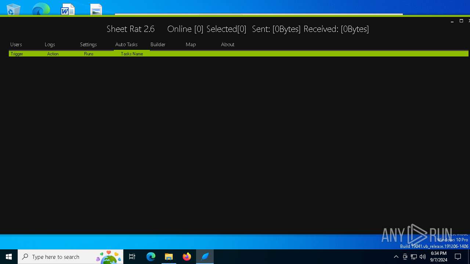Sort by the Trigger column header
Viewport: 470px width, 264px height.
[17, 54]
